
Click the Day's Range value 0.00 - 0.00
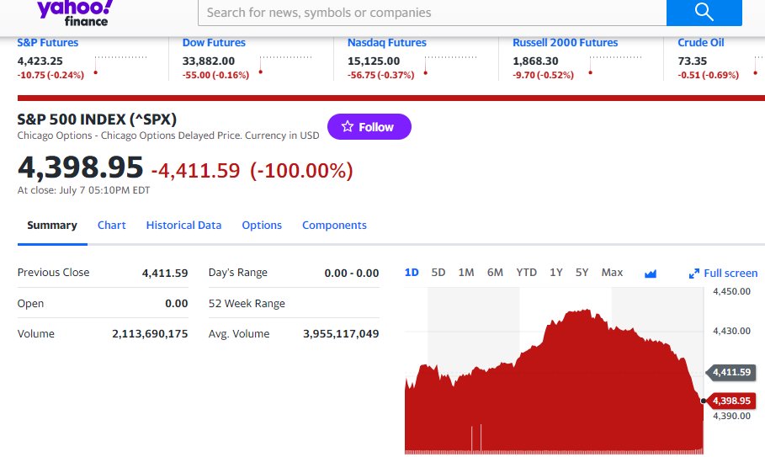click(x=351, y=274)
